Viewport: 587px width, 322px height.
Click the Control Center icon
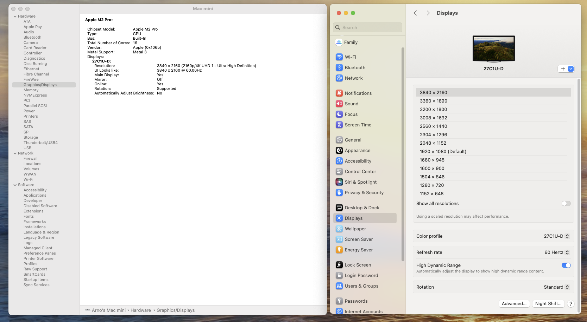point(339,171)
